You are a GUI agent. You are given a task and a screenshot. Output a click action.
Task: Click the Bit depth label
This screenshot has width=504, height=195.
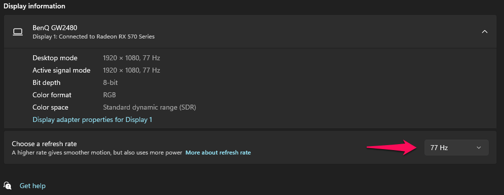click(46, 82)
